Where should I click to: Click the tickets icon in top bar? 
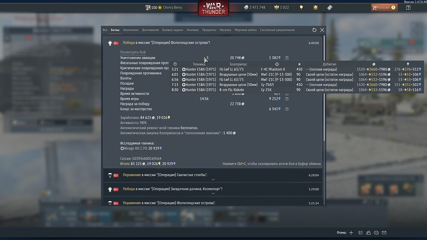click(x=330, y=8)
